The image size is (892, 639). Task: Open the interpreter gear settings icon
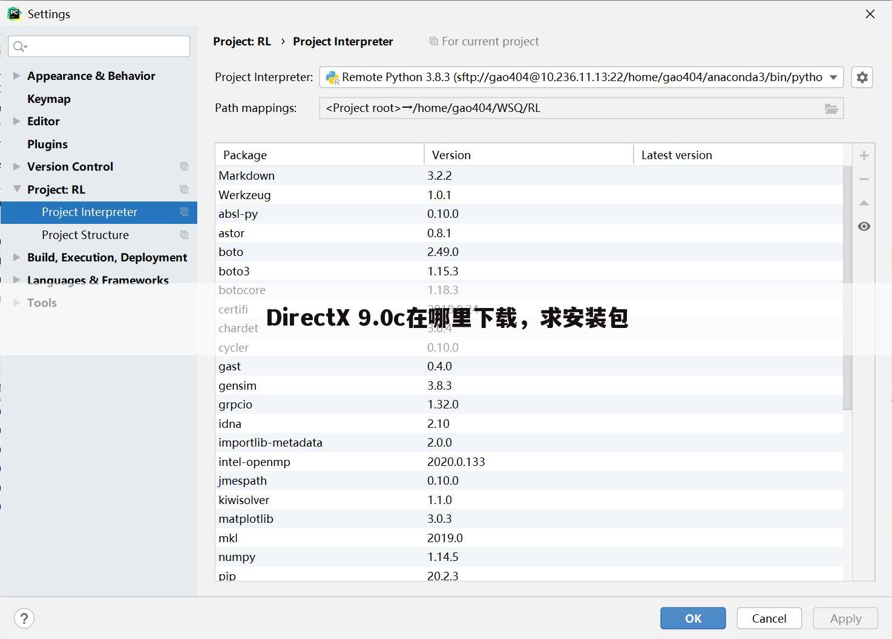pyautogui.click(x=862, y=77)
